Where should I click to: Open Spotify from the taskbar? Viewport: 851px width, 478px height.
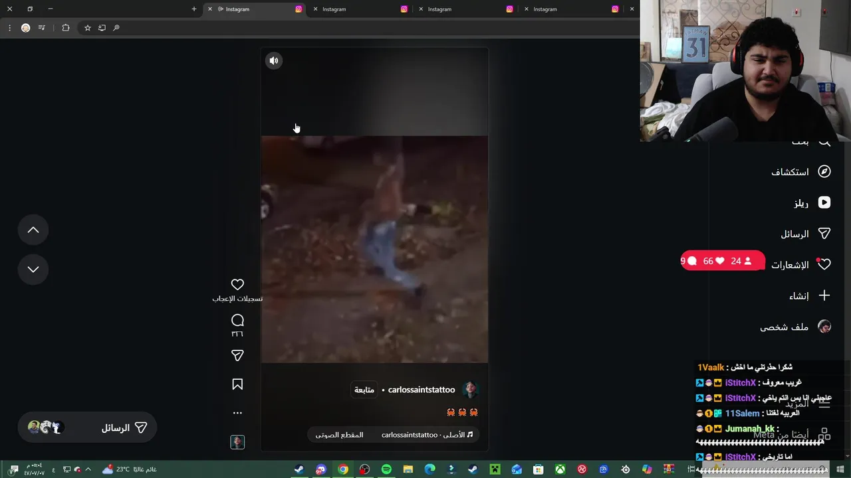click(386, 469)
